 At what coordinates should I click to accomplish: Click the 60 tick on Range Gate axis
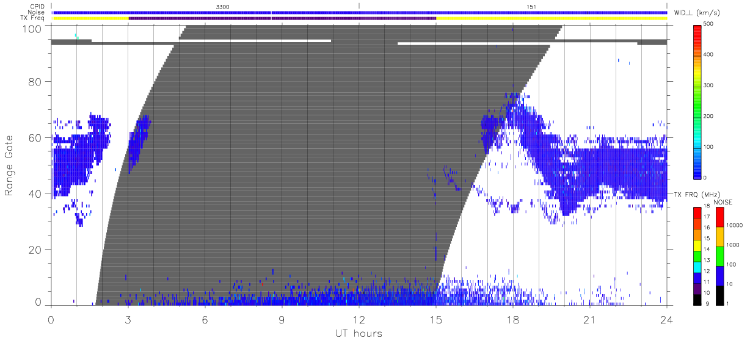coord(36,138)
